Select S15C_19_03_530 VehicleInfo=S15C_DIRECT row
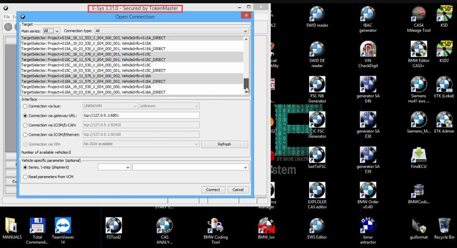The image size is (457, 248). pos(132,70)
